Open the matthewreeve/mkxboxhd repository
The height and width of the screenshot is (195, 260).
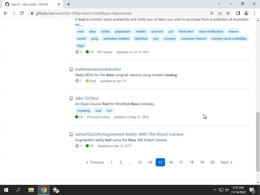click(x=98, y=69)
